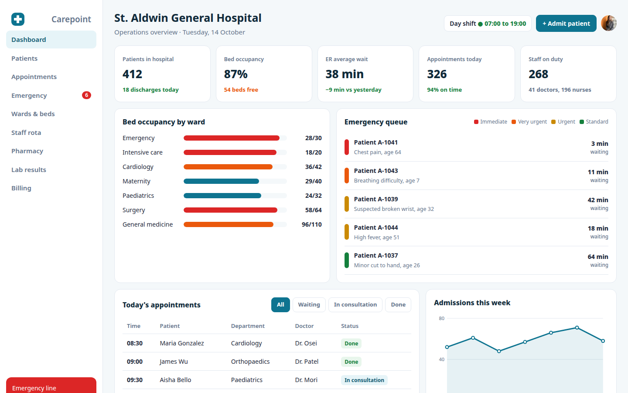Filter appointments by Done

coord(398,305)
